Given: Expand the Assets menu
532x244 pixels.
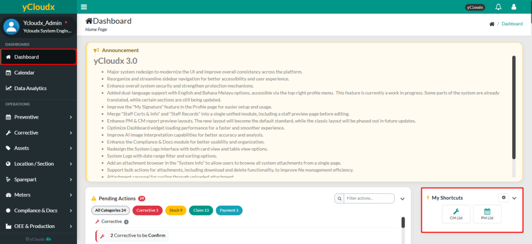Looking at the screenshot, I should point(38,148).
